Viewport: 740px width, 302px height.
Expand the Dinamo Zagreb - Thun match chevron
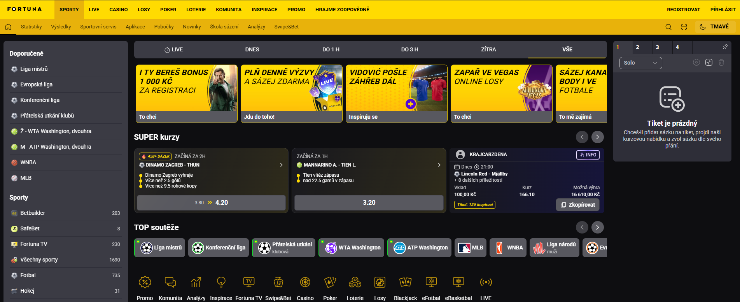[x=282, y=165]
